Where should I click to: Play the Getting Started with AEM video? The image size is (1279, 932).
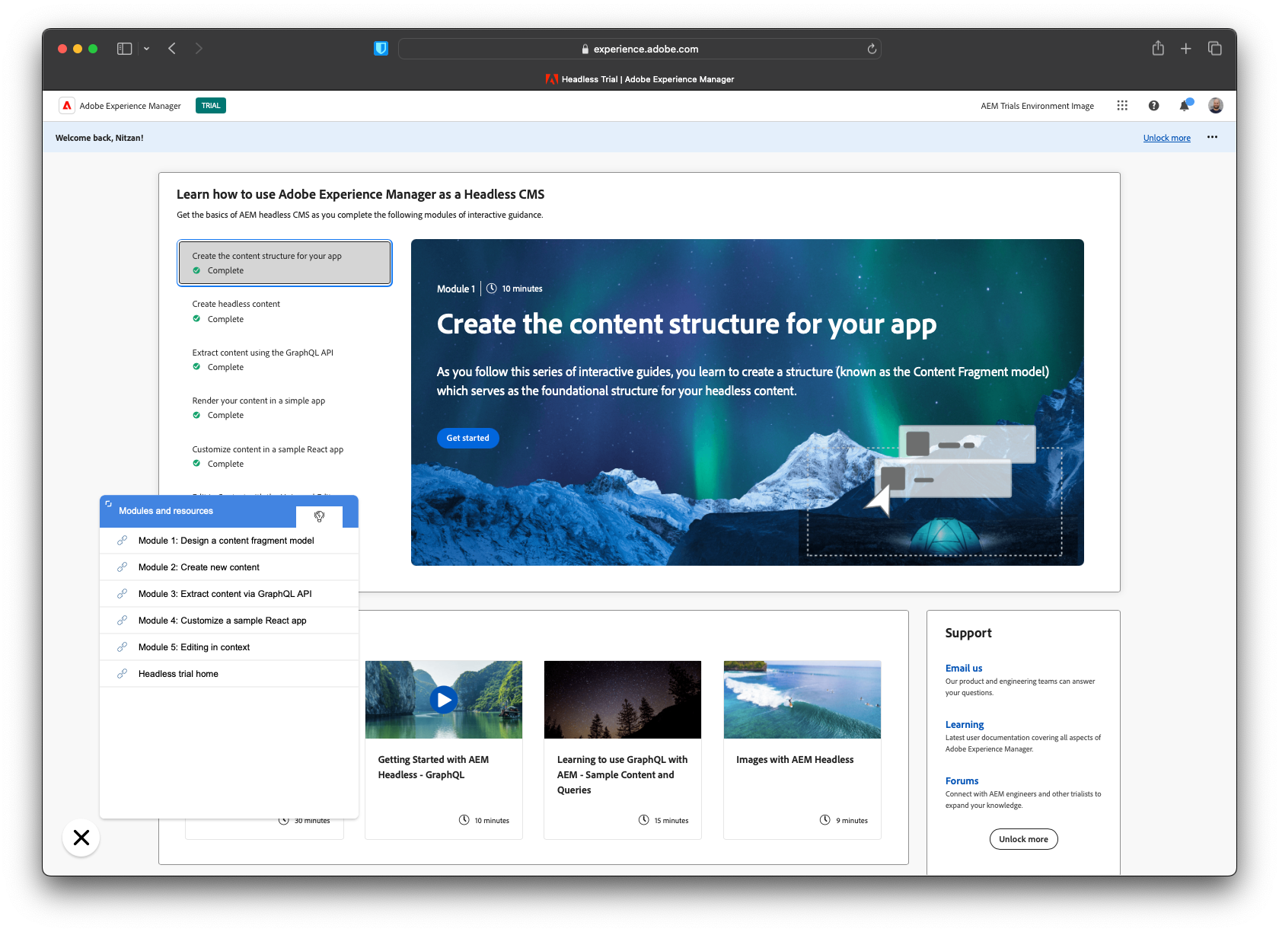pos(444,699)
